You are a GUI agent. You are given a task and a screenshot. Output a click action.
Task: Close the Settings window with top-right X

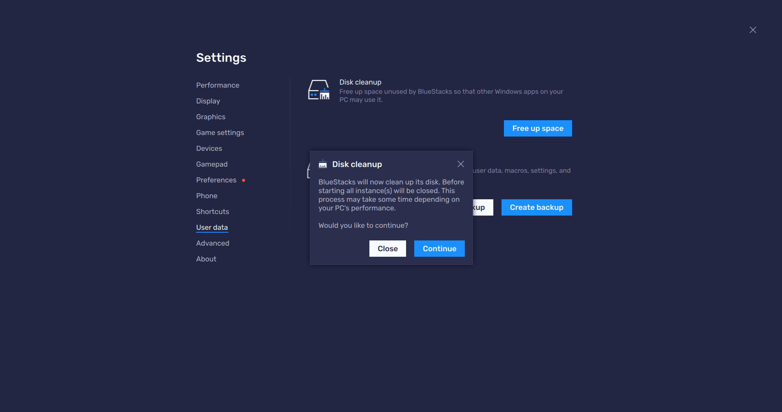753,30
